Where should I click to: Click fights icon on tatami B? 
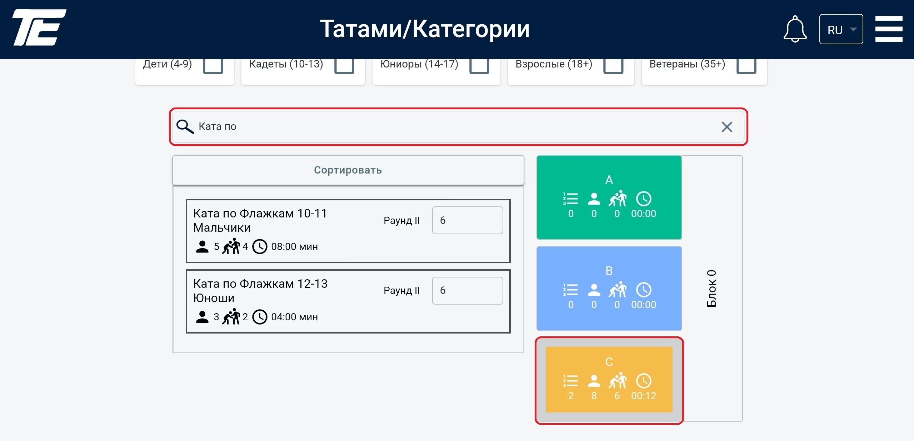click(618, 290)
